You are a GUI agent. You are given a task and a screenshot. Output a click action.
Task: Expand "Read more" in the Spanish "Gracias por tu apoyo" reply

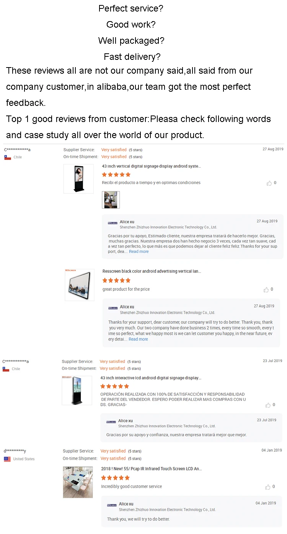coord(139,252)
